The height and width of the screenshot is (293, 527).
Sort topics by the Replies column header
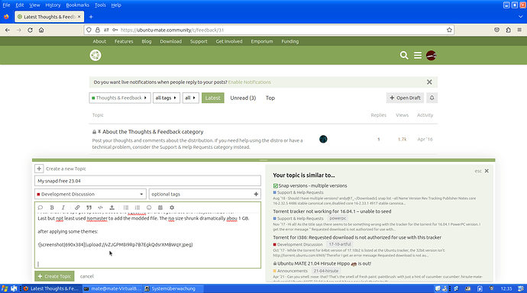[378, 114]
